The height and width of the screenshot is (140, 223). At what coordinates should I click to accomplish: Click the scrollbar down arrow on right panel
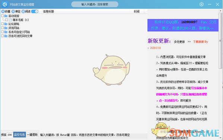tap(220, 138)
